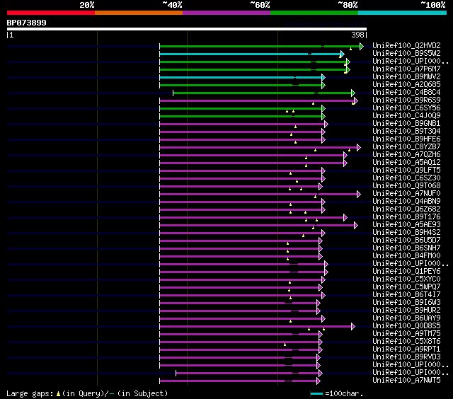
Task: Select label UniRef100_A7NWT5
Action: tap(406, 381)
